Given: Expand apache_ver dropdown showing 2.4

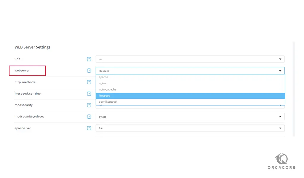Looking at the screenshot, I should [x=190, y=128].
